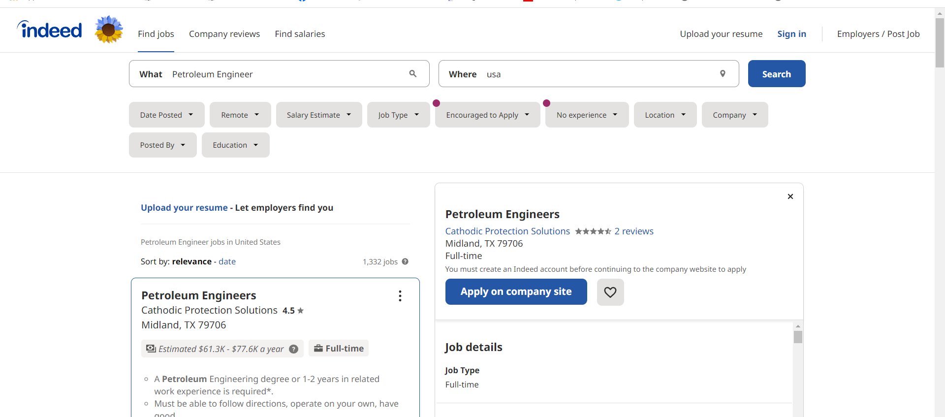Open Employers / Post Job
The width and height of the screenshot is (945, 417).
coord(878,34)
